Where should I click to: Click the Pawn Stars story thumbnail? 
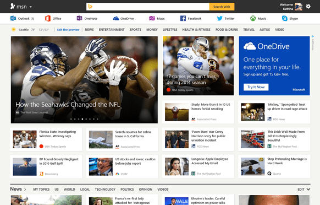click(x=176, y=139)
